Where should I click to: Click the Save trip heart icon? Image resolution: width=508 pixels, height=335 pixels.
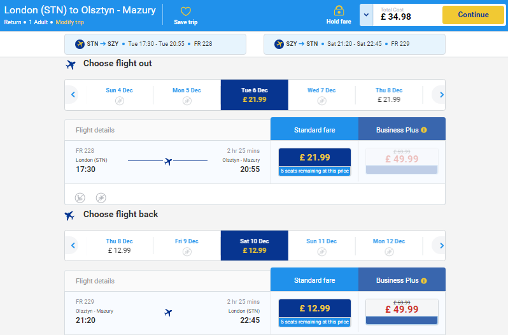coord(186,11)
